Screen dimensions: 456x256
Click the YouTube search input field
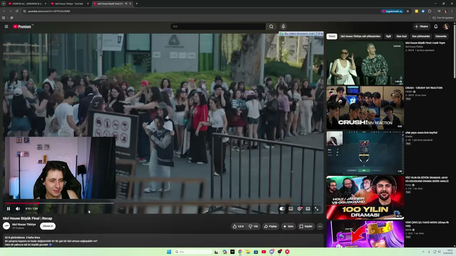point(218,26)
